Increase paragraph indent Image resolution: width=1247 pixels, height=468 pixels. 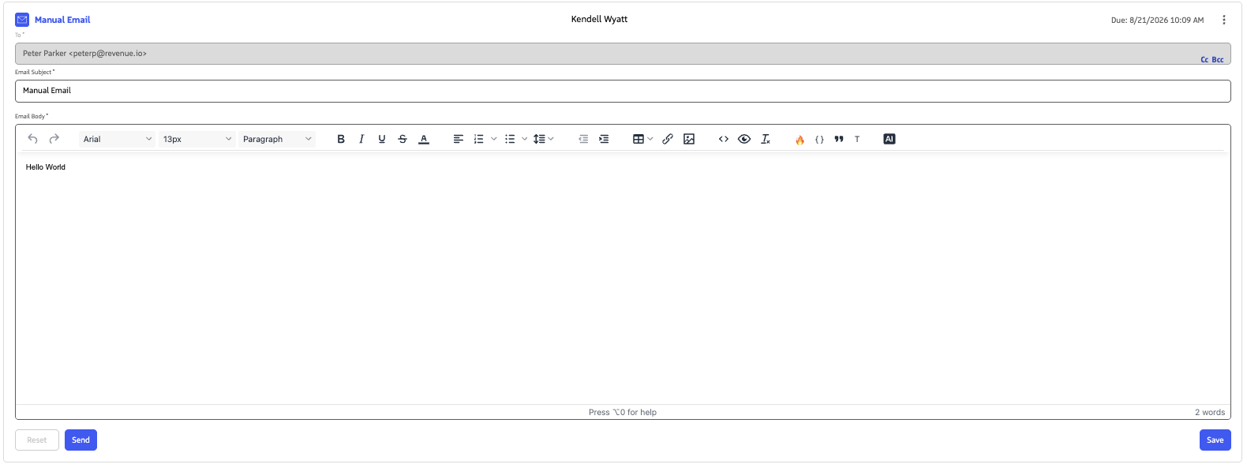point(604,139)
